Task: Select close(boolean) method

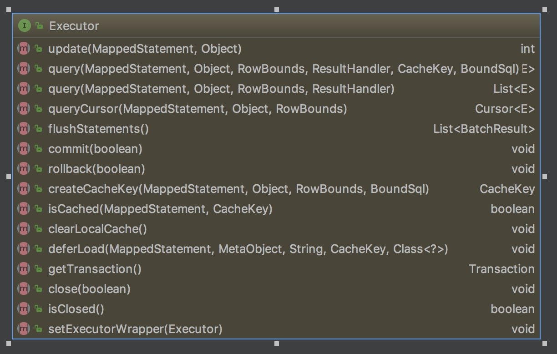Action: [x=89, y=289]
